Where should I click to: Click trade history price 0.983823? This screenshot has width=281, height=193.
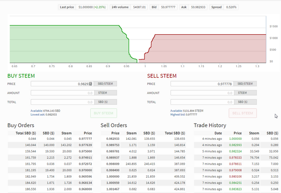coord(235,189)
